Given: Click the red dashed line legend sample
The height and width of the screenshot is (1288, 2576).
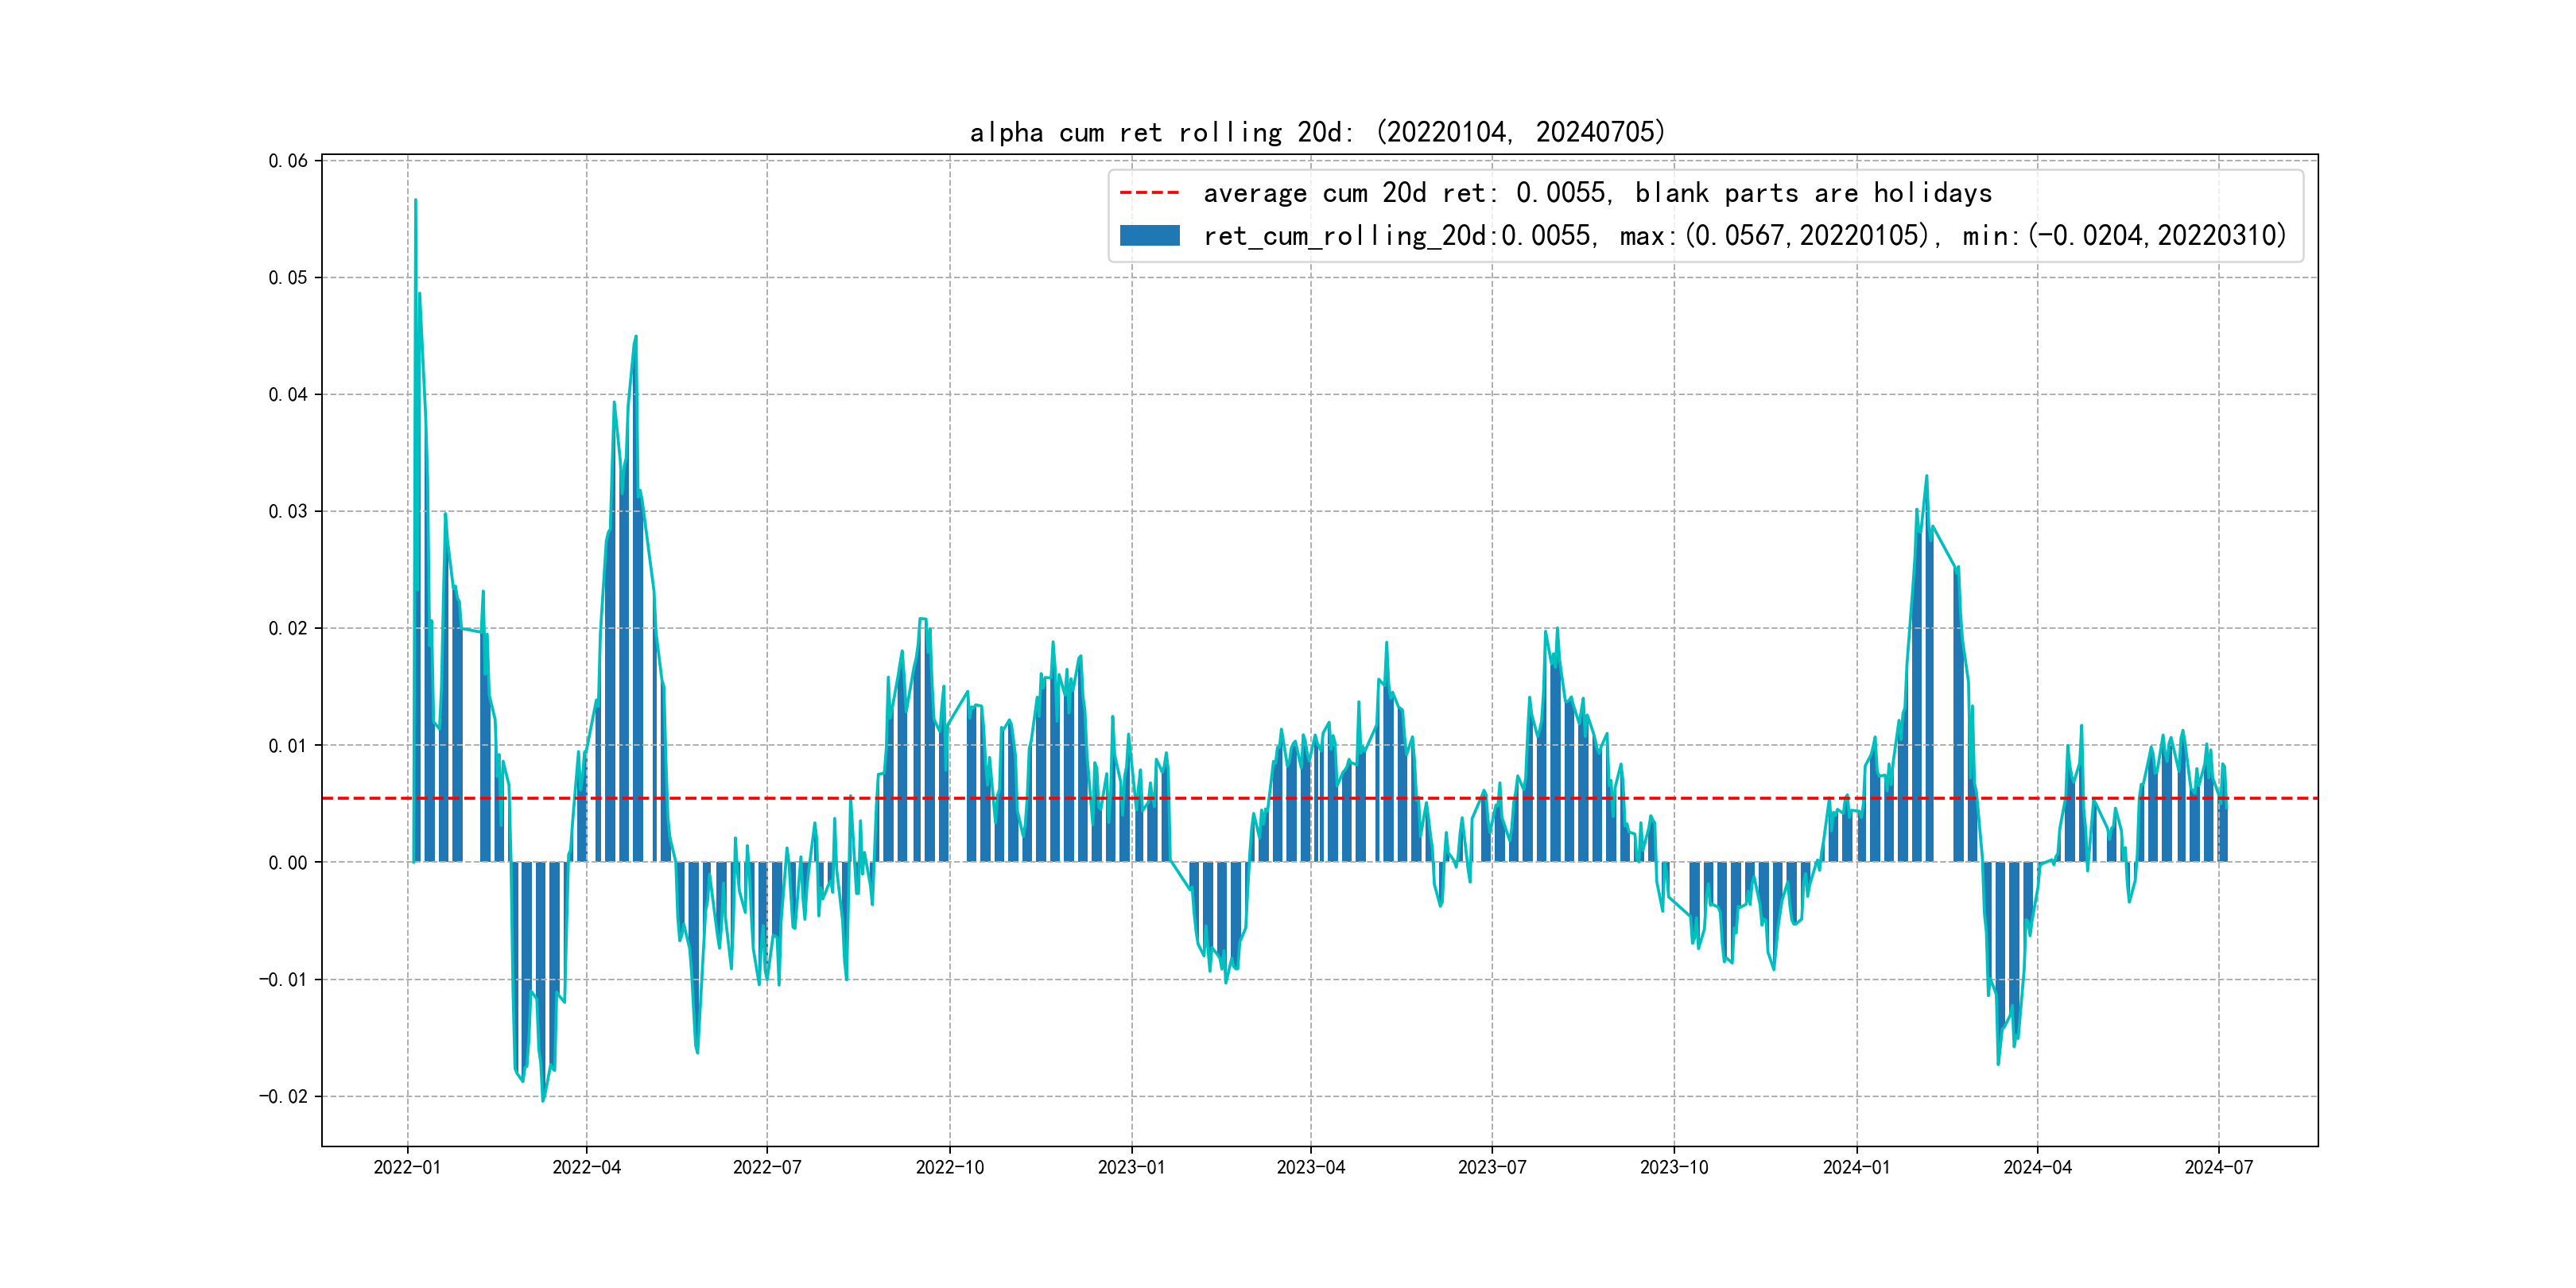Looking at the screenshot, I should 1149,192.
